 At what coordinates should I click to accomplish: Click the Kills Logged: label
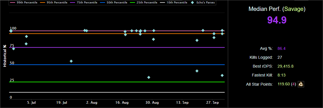click(261, 58)
